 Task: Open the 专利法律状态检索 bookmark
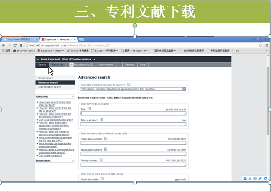218,51
